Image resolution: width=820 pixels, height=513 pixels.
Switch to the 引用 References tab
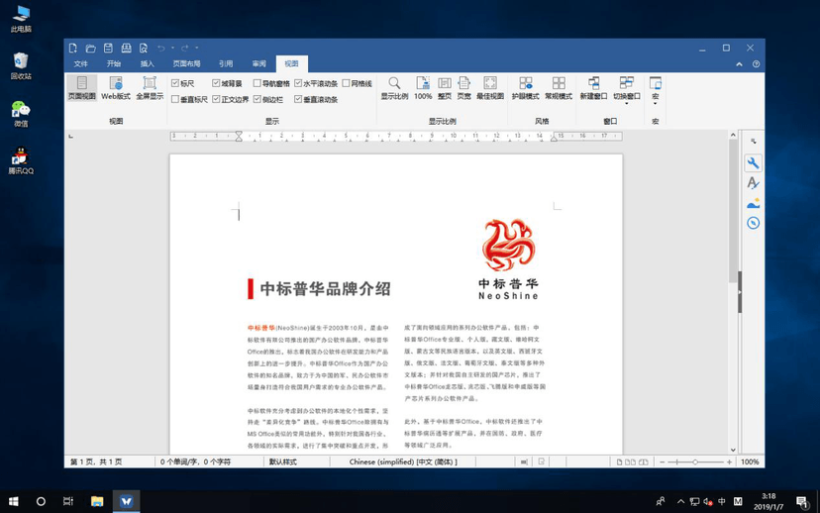point(226,63)
